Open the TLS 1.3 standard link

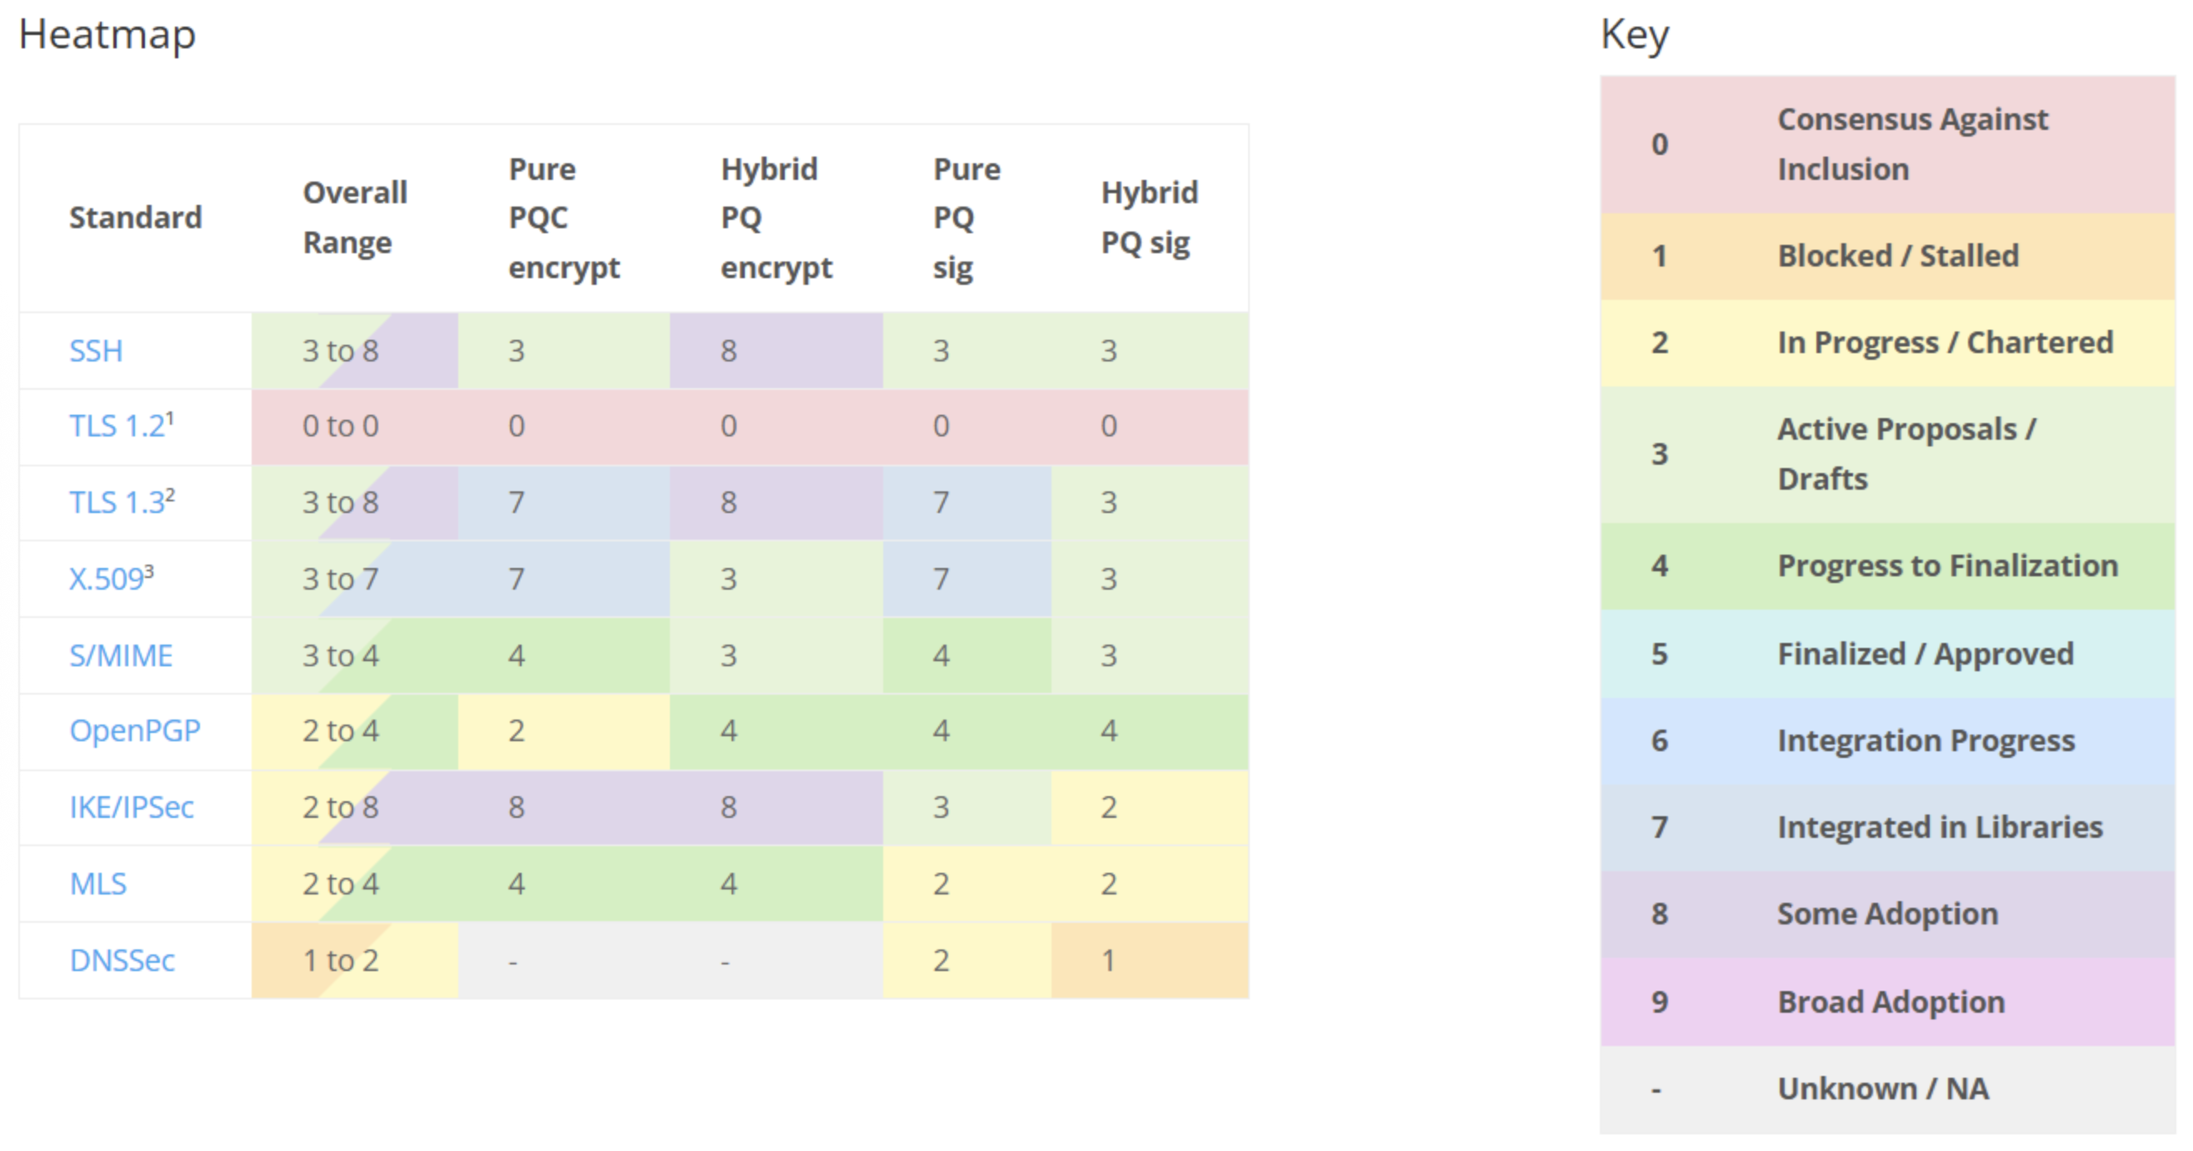coord(117,502)
